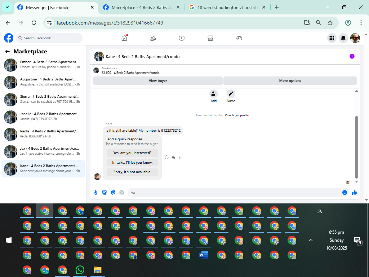Image resolution: width=369 pixels, height=277 pixels.
Task: Send quick reply Sorry, it's not available.
Action: coord(132,172)
